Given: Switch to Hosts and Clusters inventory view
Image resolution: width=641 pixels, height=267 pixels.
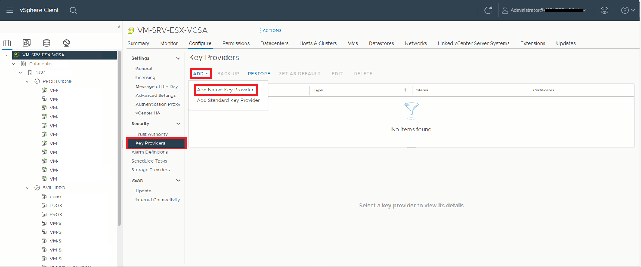Looking at the screenshot, I should (x=7, y=43).
